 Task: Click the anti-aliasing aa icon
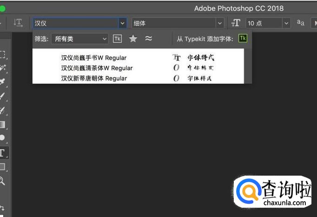300,23
